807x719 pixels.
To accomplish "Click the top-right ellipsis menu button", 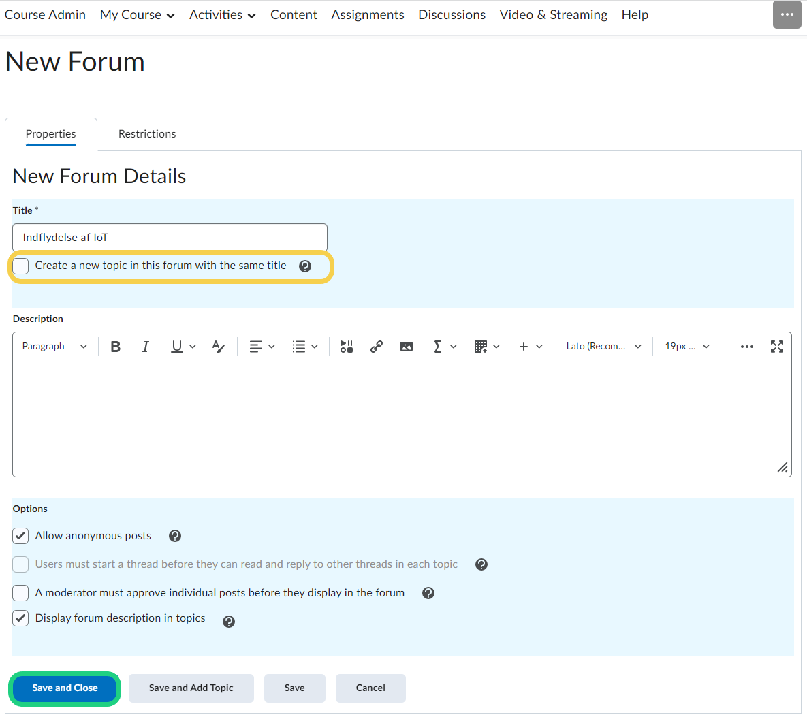I will pos(787,15).
